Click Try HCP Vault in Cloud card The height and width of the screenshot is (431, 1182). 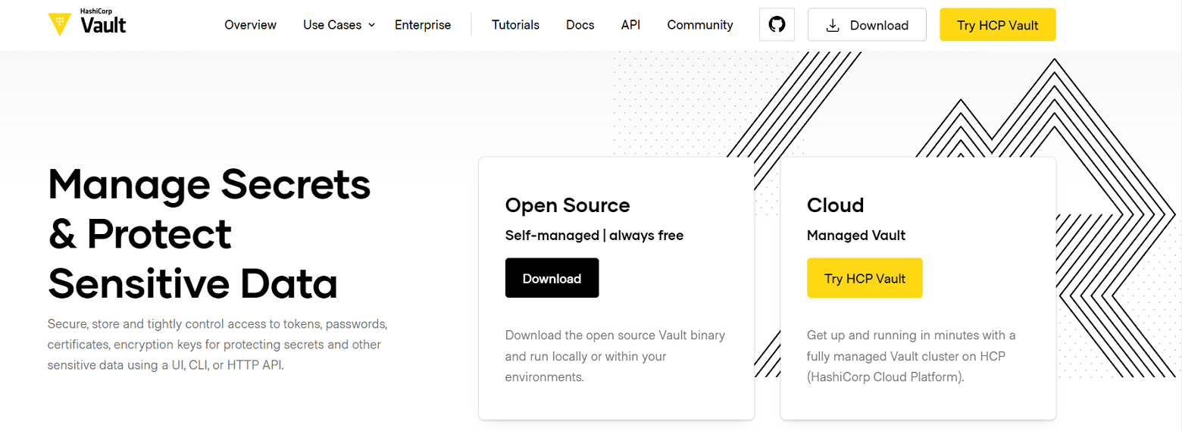point(865,278)
